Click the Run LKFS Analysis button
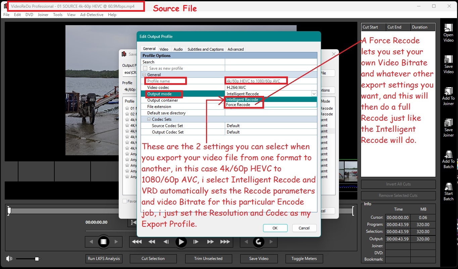 coord(104,259)
